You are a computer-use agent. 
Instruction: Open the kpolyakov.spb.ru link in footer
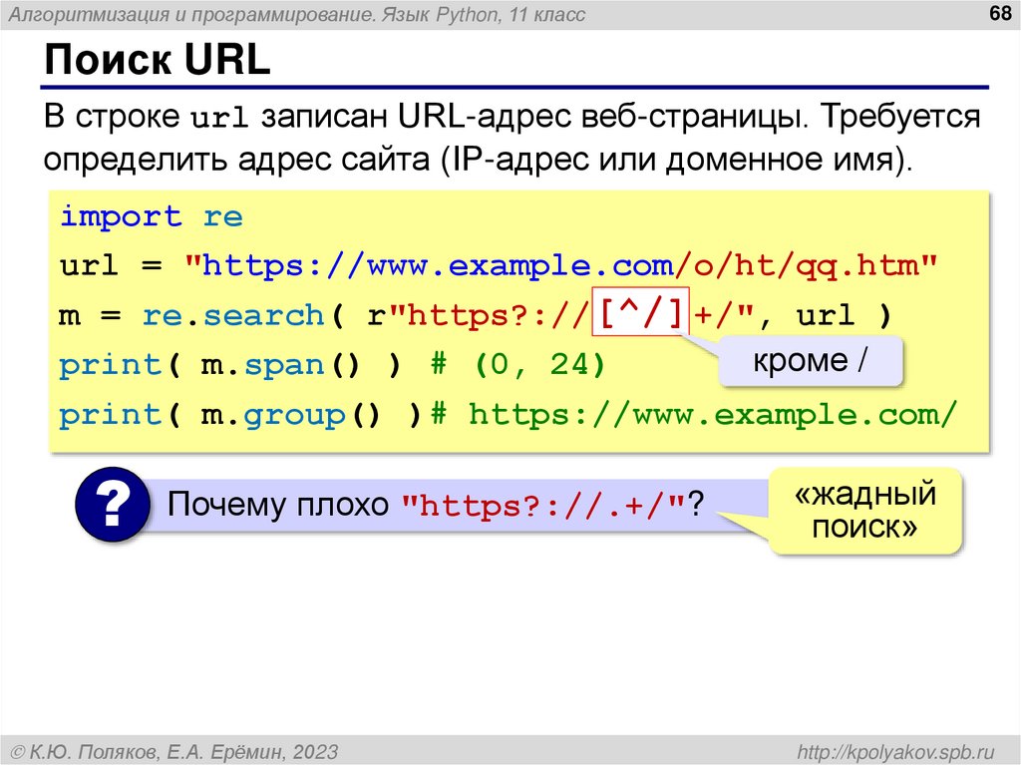pos(896,752)
